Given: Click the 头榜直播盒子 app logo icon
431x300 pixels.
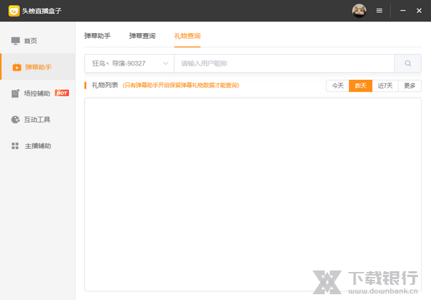Looking at the screenshot, I should [x=13, y=11].
